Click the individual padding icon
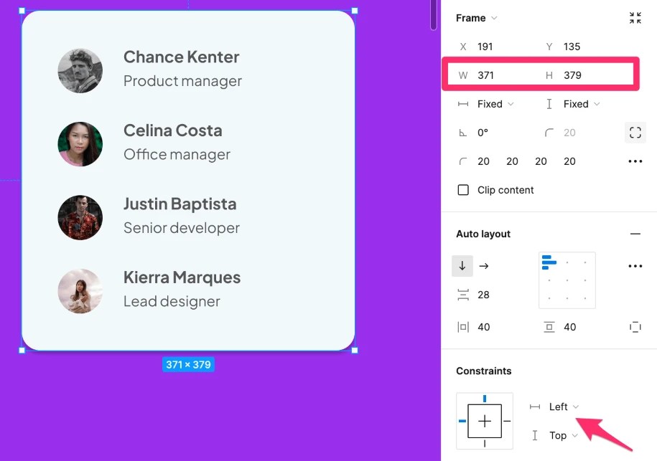 (x=635, y=327)
